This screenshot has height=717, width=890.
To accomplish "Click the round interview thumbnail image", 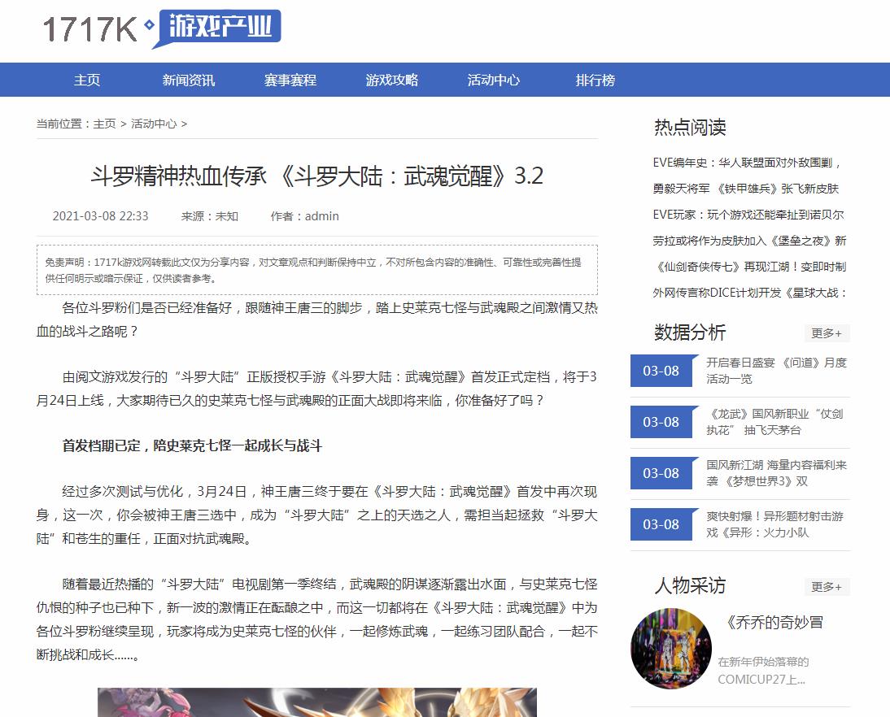I will point(671,649).
